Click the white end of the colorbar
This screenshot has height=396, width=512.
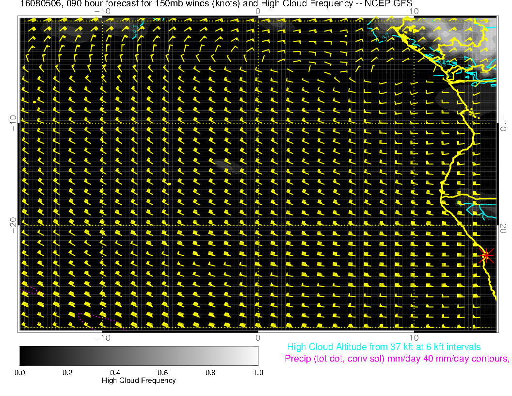tap(254, 356)
